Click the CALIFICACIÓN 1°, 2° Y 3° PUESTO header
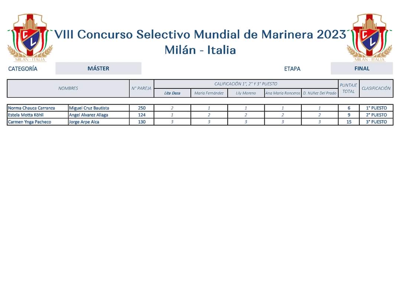 click(x=246, y=84)
